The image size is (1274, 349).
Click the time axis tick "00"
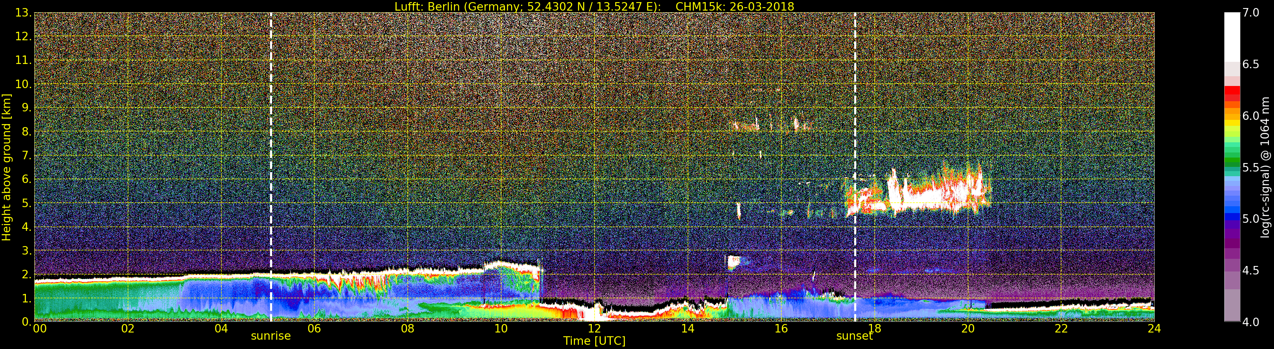click(x=39, y=328)
